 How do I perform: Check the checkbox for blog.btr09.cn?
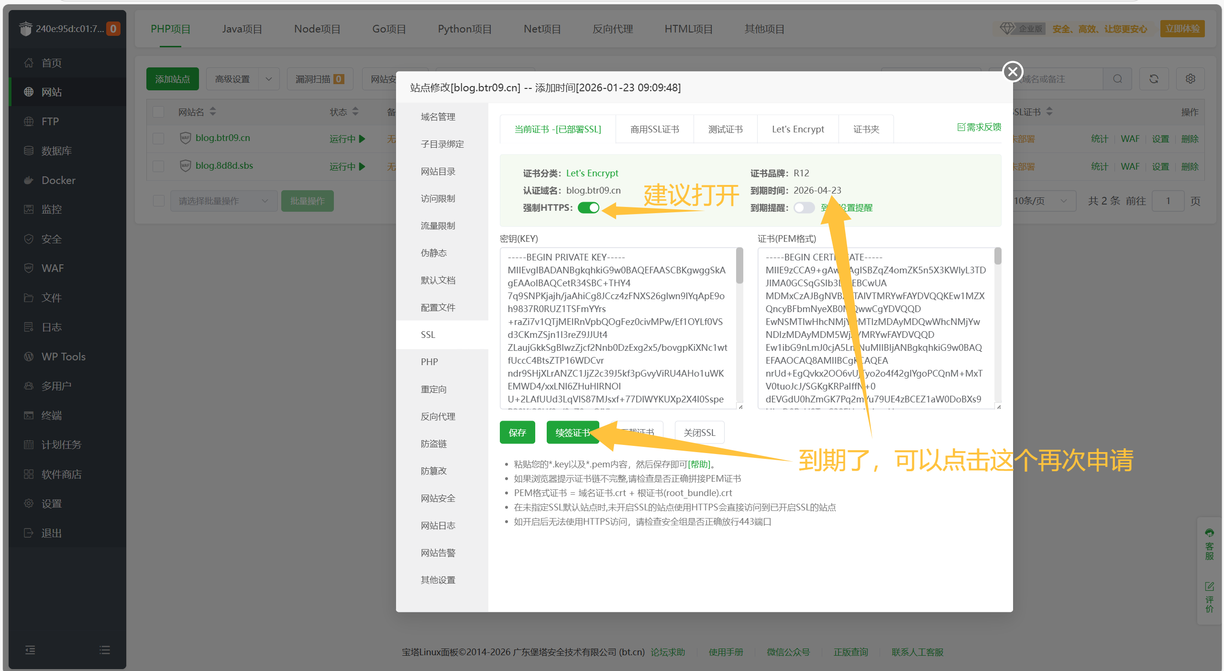tap(158, 138)
